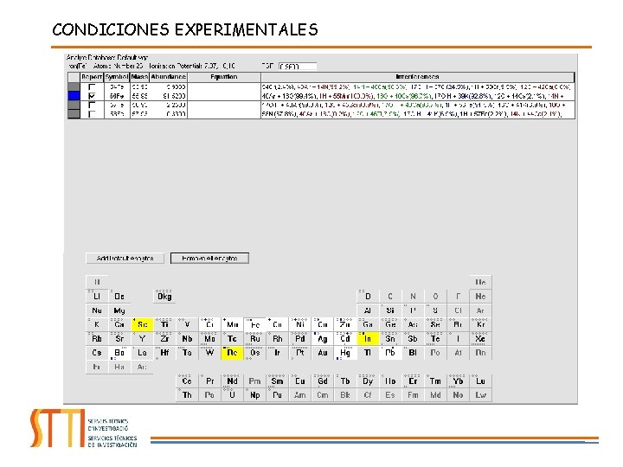Click the Remove all analytes button
Screen dimensions: 623x467
click(209, 258)
